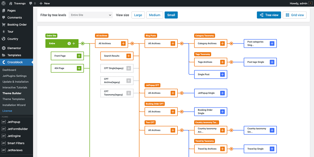The height and width of the screenshot is (157, 314).
Task: Open the Howdy, admin account menu
Action: (301, 3)
